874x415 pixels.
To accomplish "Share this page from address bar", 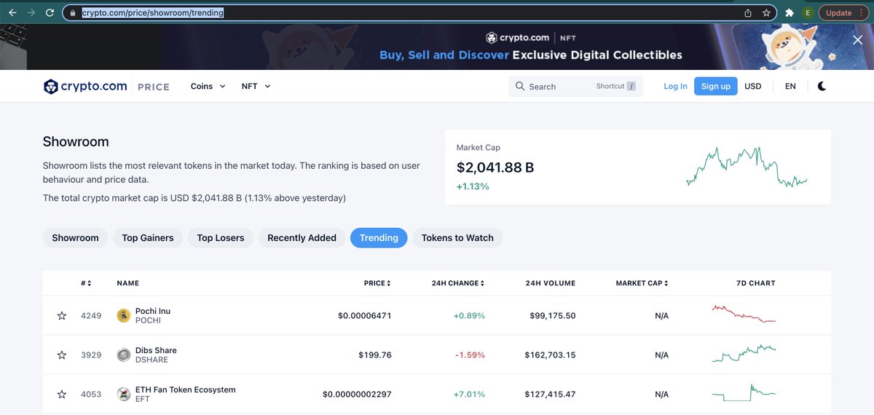I will pos(748,13).
